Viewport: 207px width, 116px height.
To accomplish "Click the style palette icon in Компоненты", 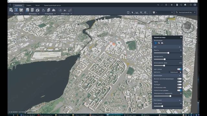I will click(38, 10).
